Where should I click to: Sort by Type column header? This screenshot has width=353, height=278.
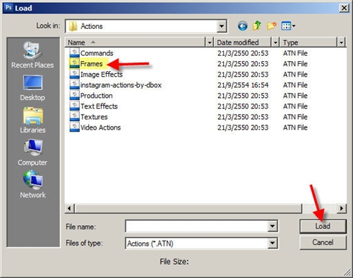pos(290,42)
